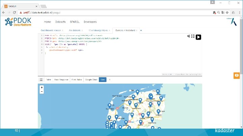This screenshot has height=136, width=243.
Task: Close the 'Bunkers in Nederland' tab
Action: [137, 31]
